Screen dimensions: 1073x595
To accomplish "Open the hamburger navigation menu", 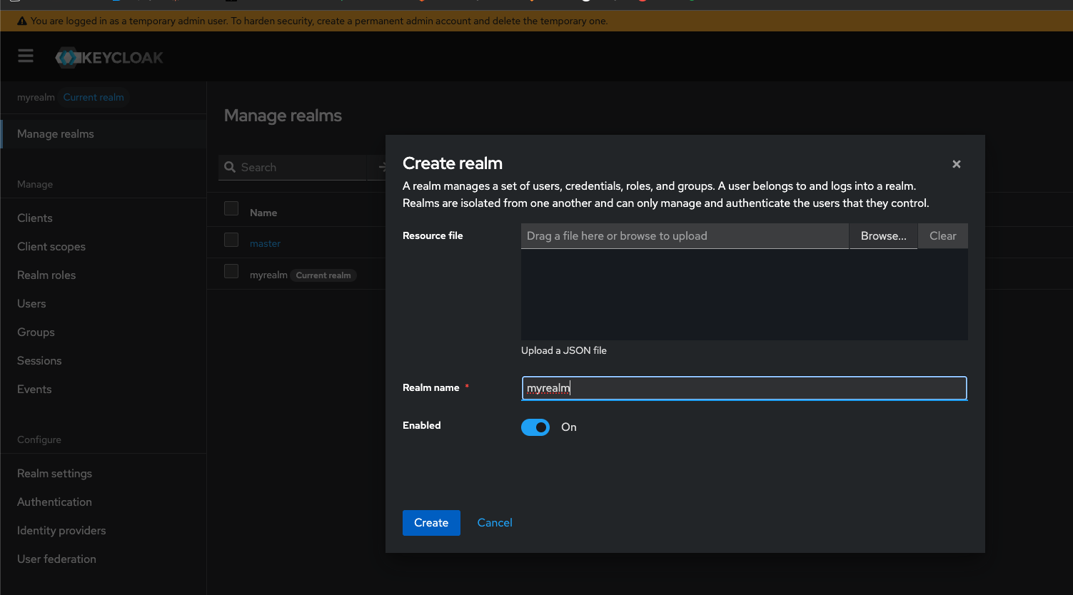I will [26, 56].
